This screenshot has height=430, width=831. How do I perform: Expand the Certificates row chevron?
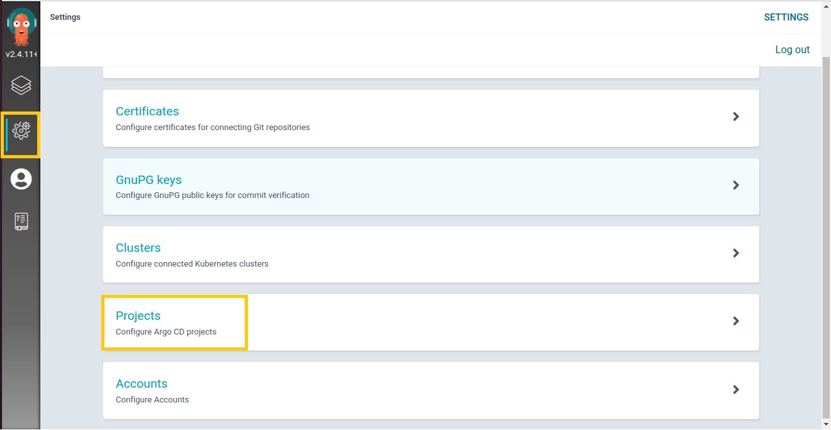pos(736,117)
